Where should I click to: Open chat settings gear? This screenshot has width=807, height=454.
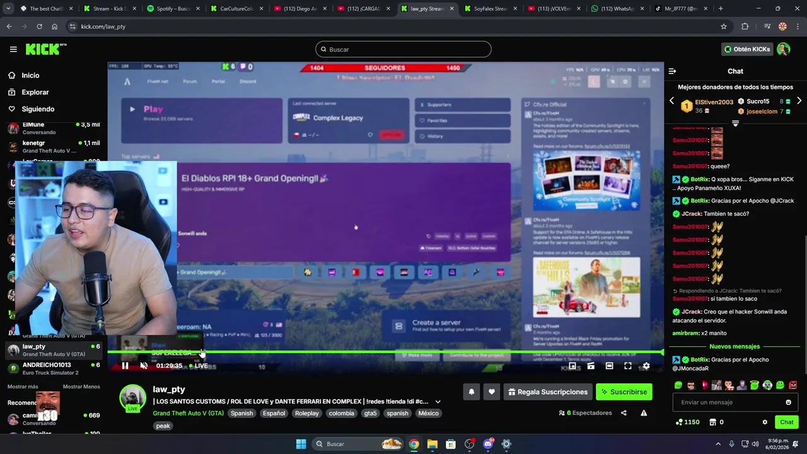pos(765,422)
